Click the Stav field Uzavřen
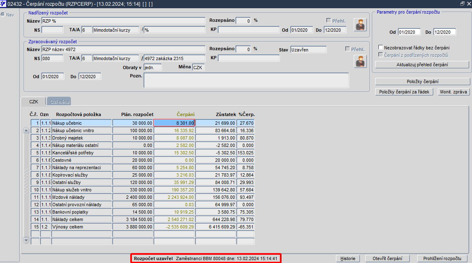Image resolution: width=472 pixels, height=263 pixels. tap(308, 49)
